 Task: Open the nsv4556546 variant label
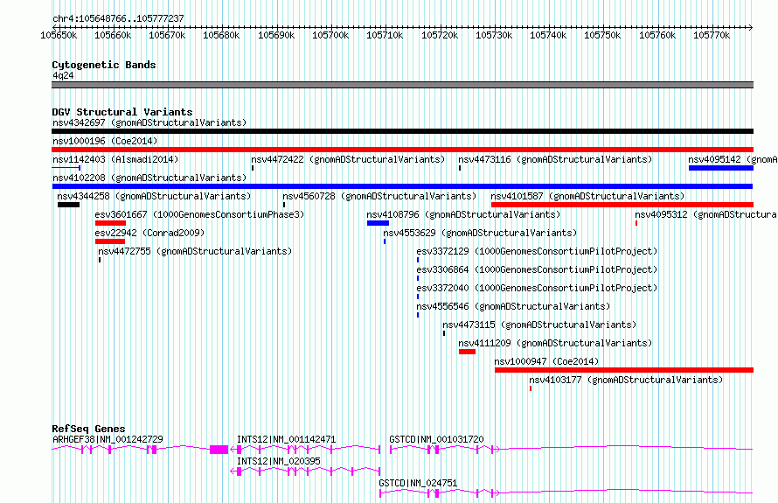[513, 306]
